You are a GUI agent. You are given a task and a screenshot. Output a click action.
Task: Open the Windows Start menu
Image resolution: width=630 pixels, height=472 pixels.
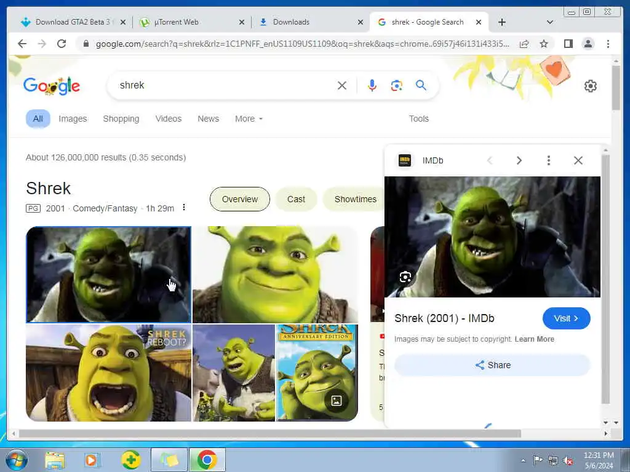click(17, 460)
